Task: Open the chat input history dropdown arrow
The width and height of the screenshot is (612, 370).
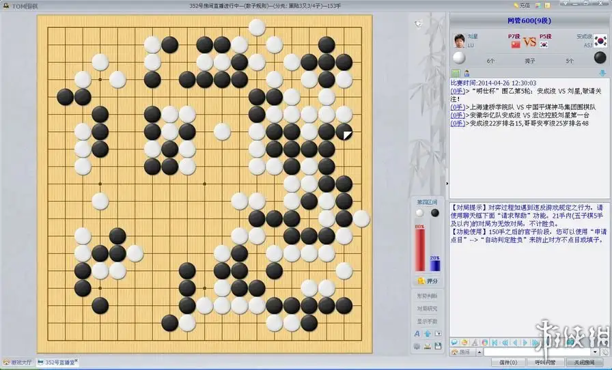Action: [595, 352]
